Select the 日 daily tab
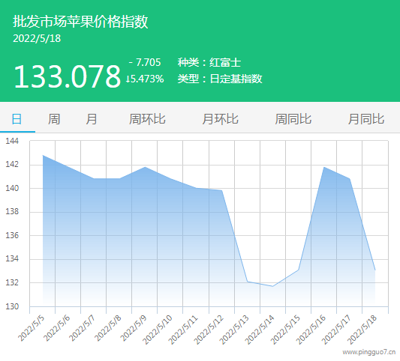 tap(17, 119)
